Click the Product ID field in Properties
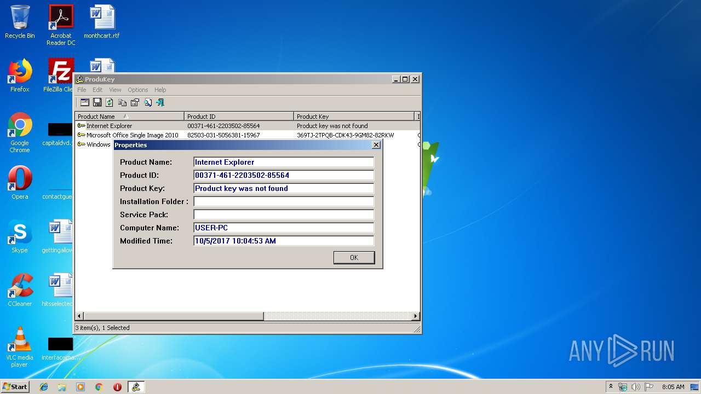 coord(284,175)
